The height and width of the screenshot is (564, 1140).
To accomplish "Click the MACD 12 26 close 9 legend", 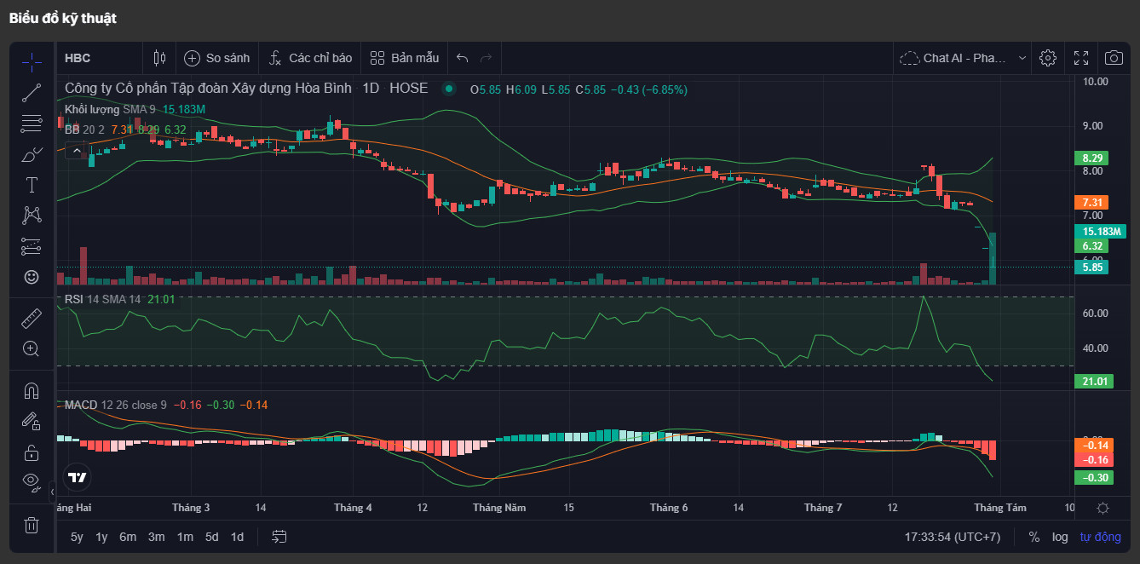I will [x=115, y=405].
